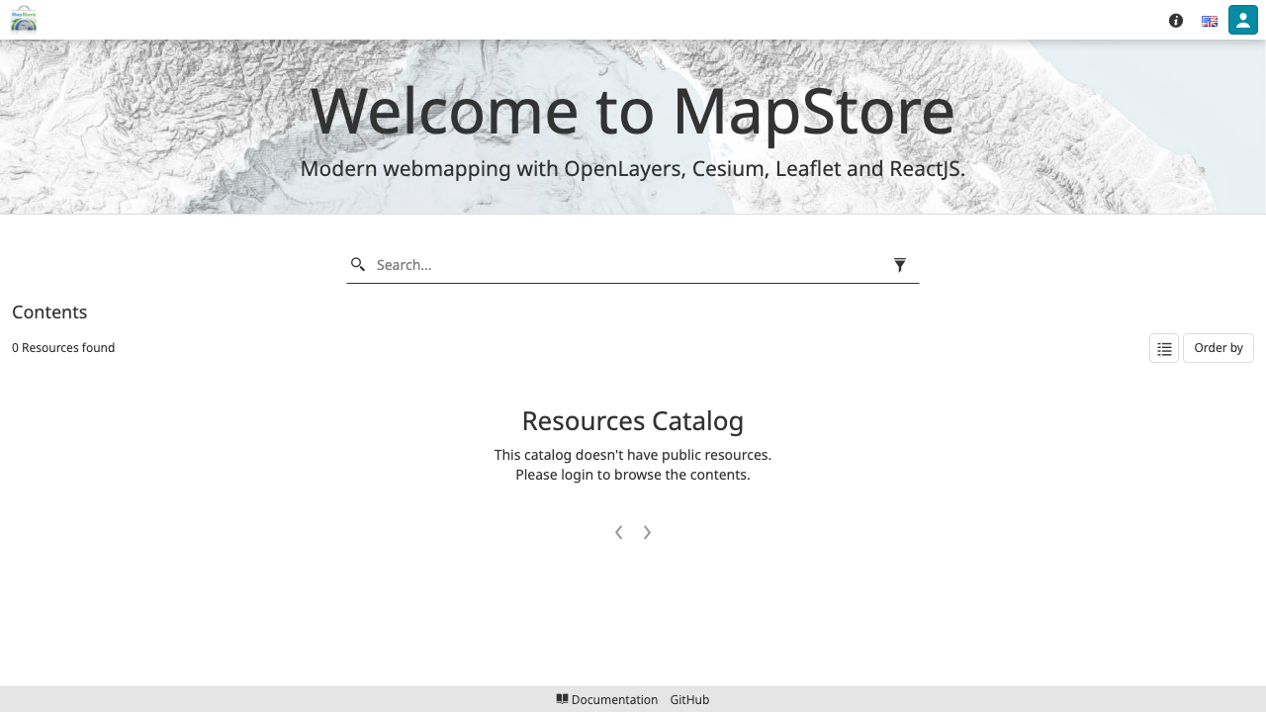Open the user login menu
Viewport: 1266px width, 712px height.
click(x=1243, y=20)
